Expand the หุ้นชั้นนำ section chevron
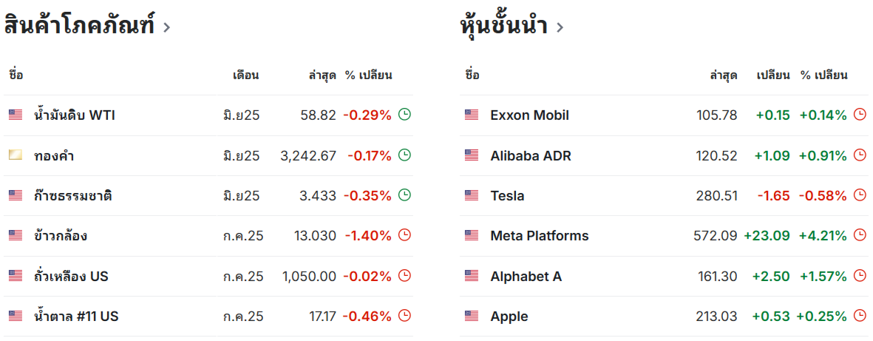 pos(560,27)
